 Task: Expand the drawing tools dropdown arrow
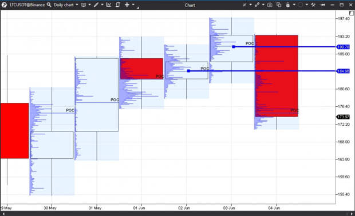102,5
